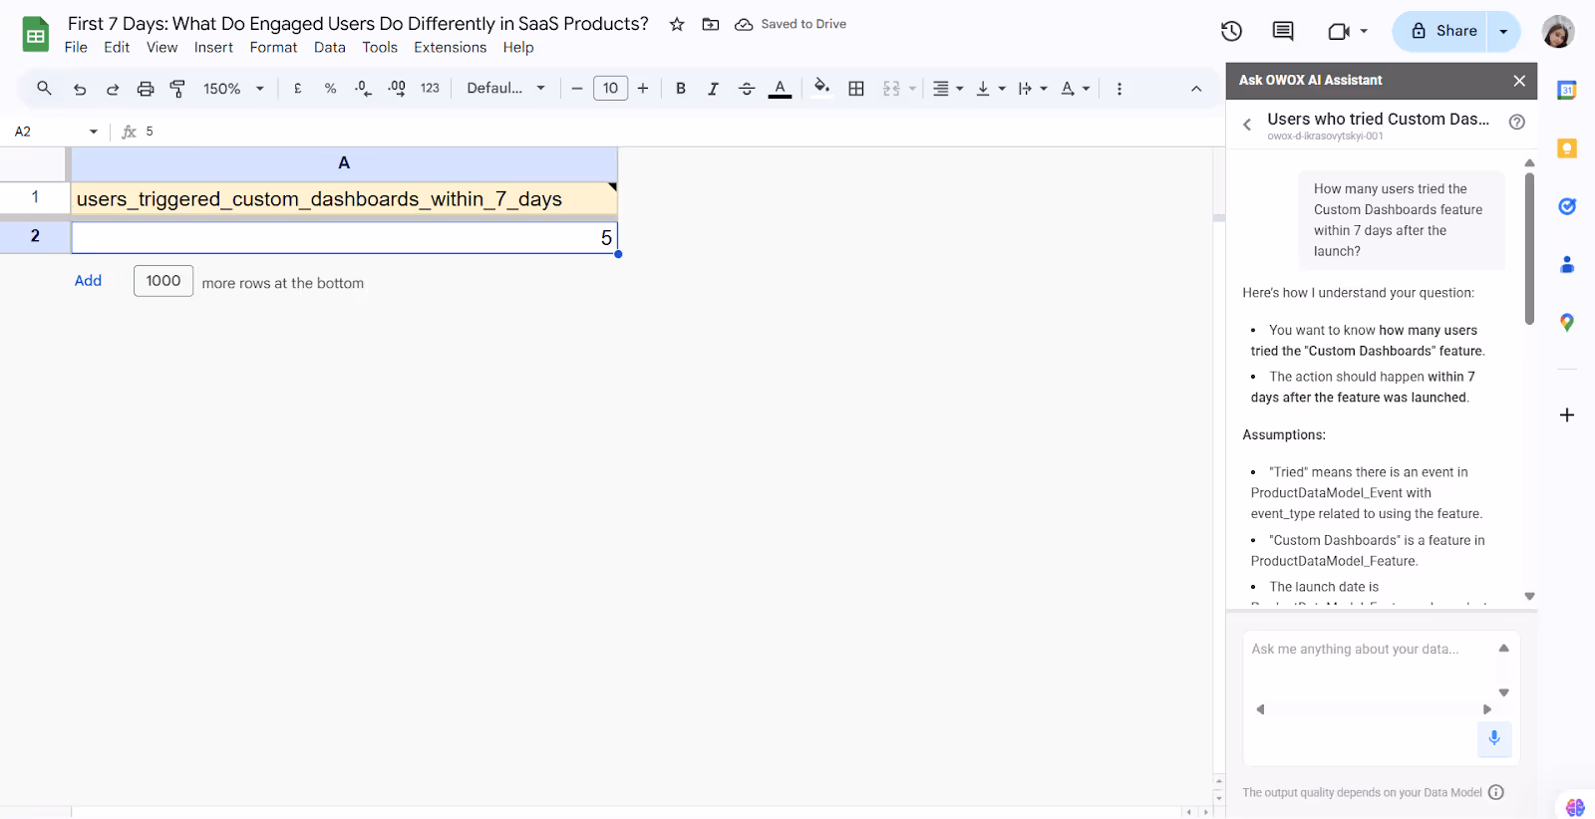
Task: Open text wrapping dropdown
Action: pyautogui.click(x=1033, y=89)
